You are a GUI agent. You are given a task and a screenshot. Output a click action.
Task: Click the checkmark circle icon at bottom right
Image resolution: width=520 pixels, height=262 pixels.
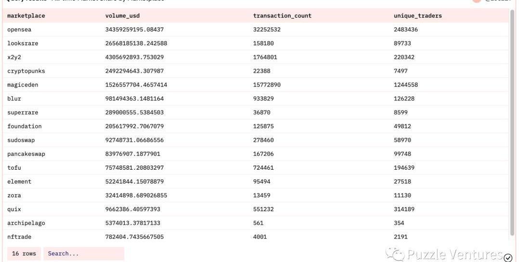[508, 258]
